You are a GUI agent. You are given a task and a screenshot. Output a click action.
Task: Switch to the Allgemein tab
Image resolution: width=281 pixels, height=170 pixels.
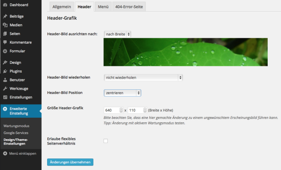tap(62, 7)
